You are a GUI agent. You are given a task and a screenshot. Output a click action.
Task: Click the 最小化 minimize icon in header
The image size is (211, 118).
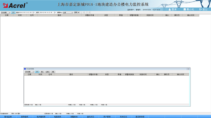[185, 9]
